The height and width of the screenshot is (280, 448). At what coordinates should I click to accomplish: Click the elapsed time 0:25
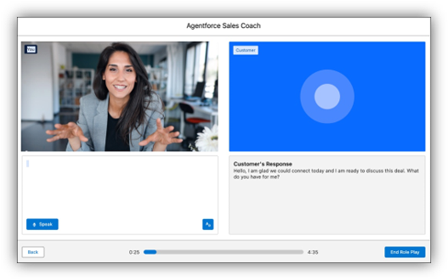[134, 252]
